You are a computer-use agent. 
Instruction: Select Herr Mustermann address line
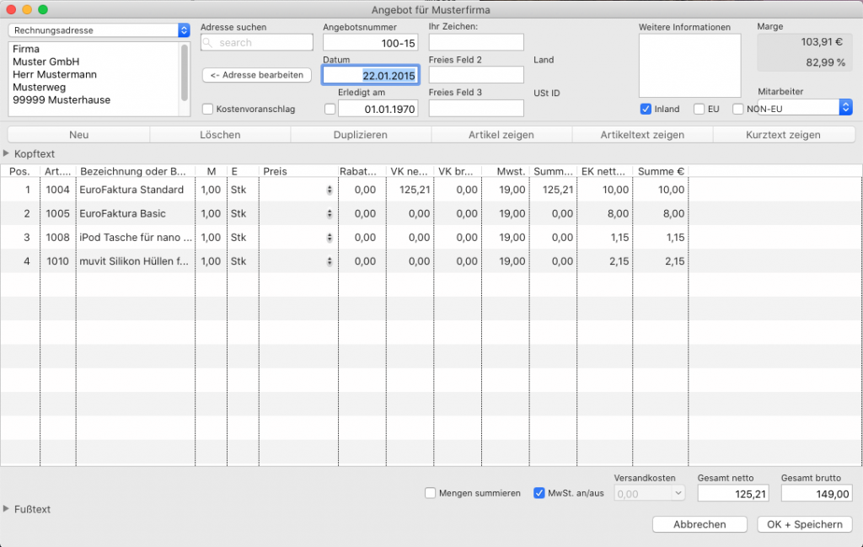pos(55,74)
